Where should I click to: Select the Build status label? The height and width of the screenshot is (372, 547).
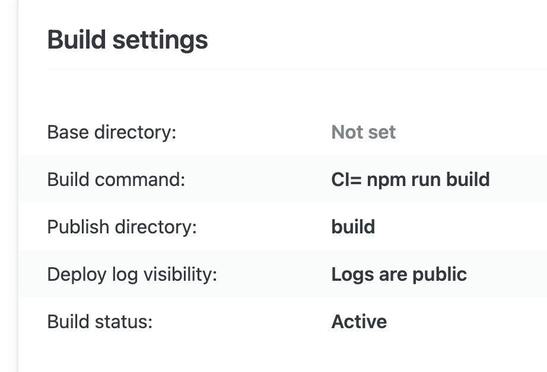100,322
